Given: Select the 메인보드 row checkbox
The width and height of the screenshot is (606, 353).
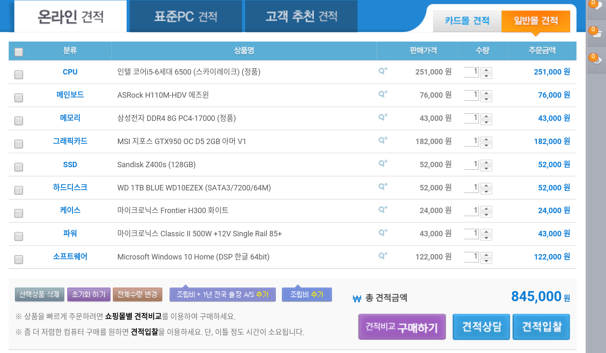Looking at the screenshot, I should (19, 98).
